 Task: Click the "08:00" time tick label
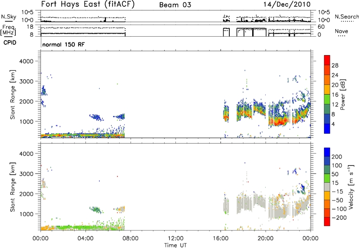[x=131, y=239]
